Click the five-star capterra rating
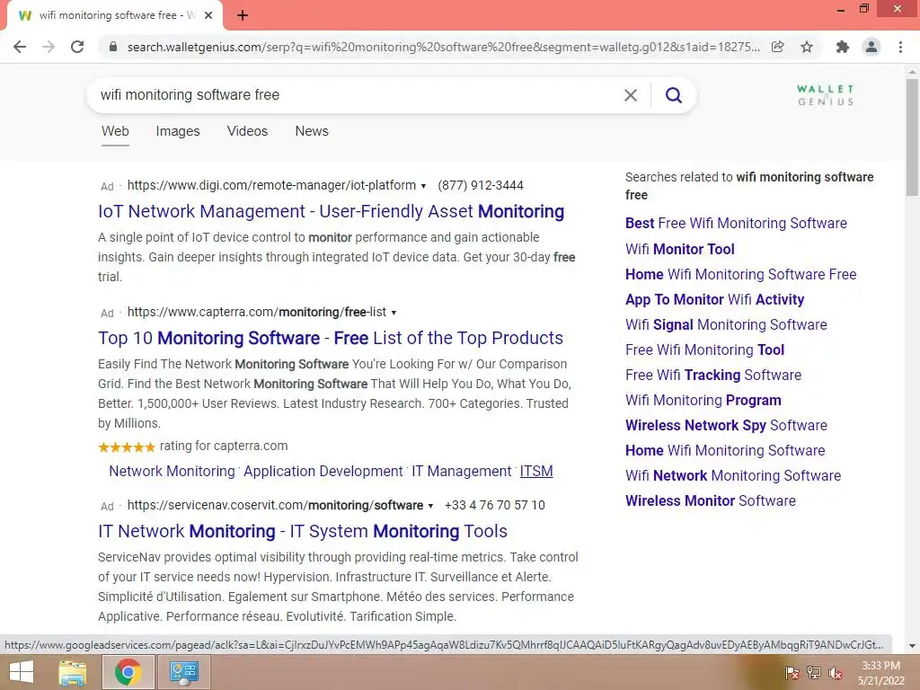This screenshot has width=920, height=690. [x=127, y=447]
